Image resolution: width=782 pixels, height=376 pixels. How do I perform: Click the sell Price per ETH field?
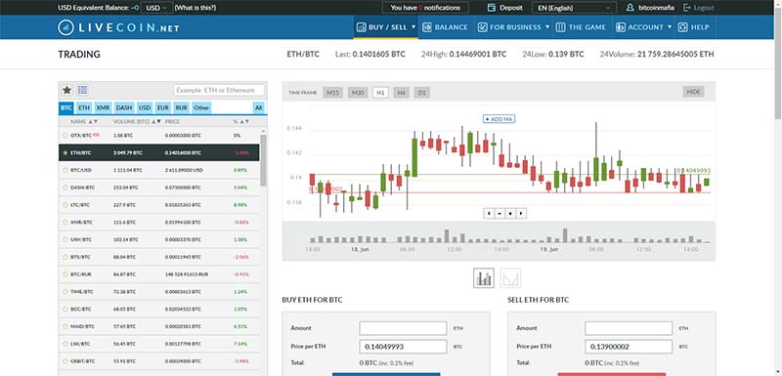pos(629,347)
